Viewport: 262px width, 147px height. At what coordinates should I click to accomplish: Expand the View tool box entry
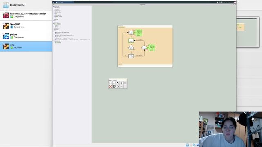[56, 19]
